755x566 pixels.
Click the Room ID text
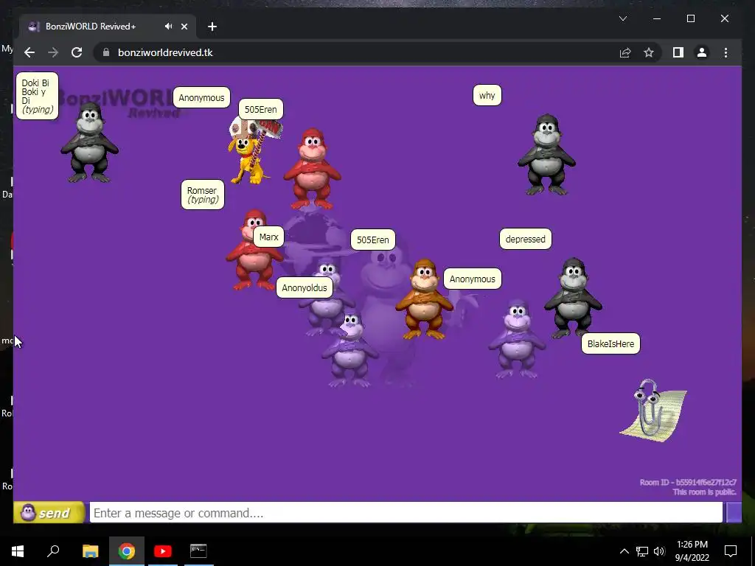688,482
